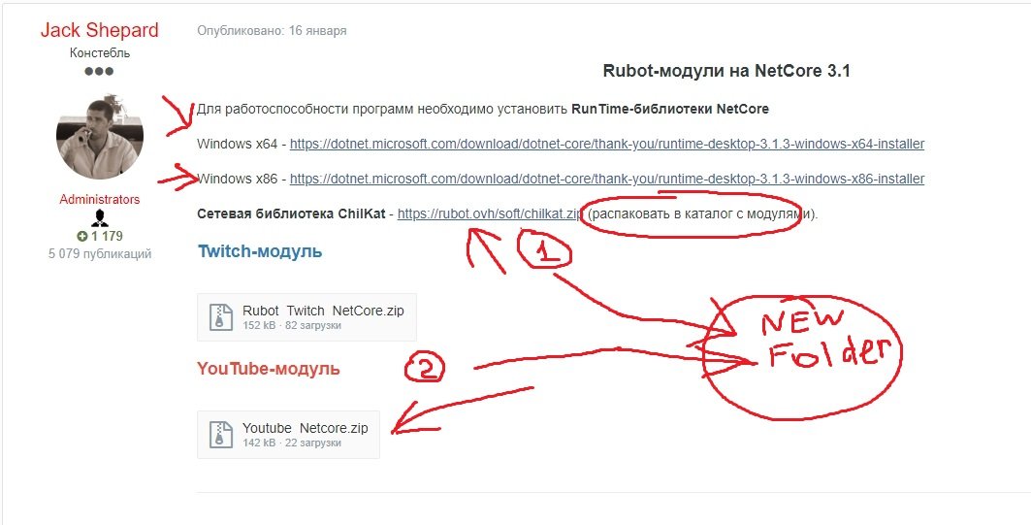Click the Administrators group silhouette icon
Viewport: 1031px width, 525px height.
point(100,218)
